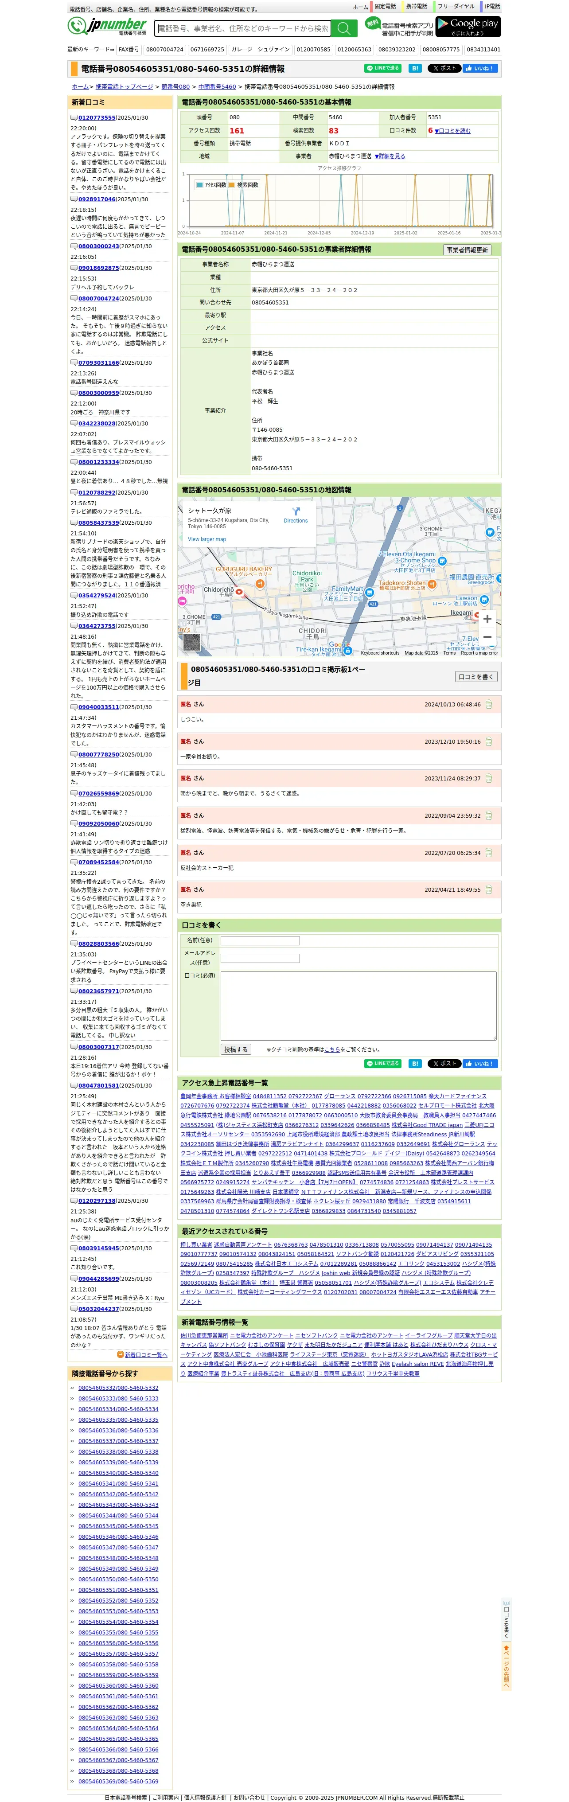569x1802 pixels.
Task: Open the こちら deletion criteria link
Action: (x=332, y=1049)
